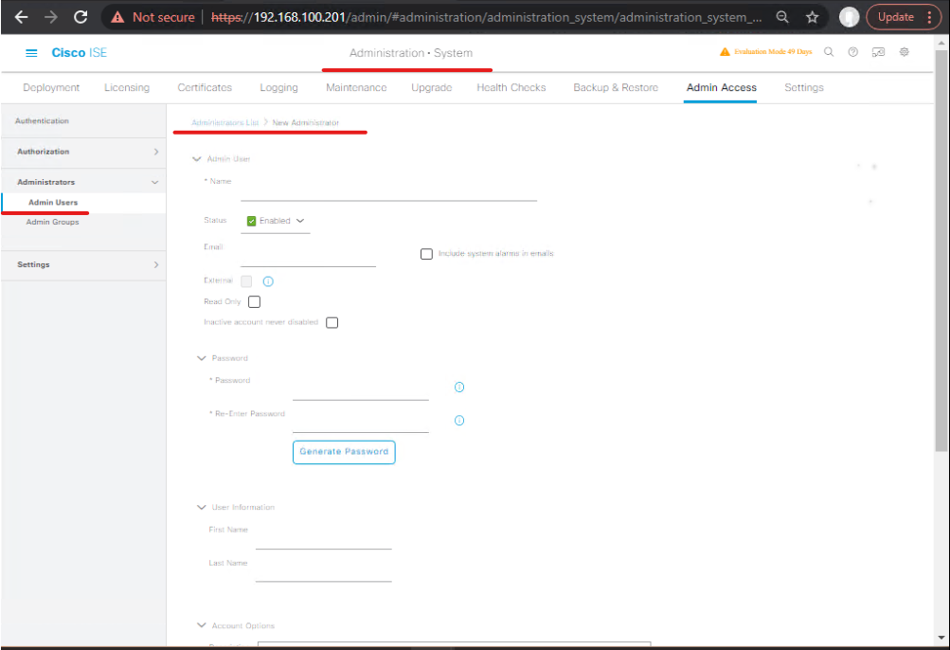Reload the browser page
The image size is (950, 650).
click(x=81, y=17)
